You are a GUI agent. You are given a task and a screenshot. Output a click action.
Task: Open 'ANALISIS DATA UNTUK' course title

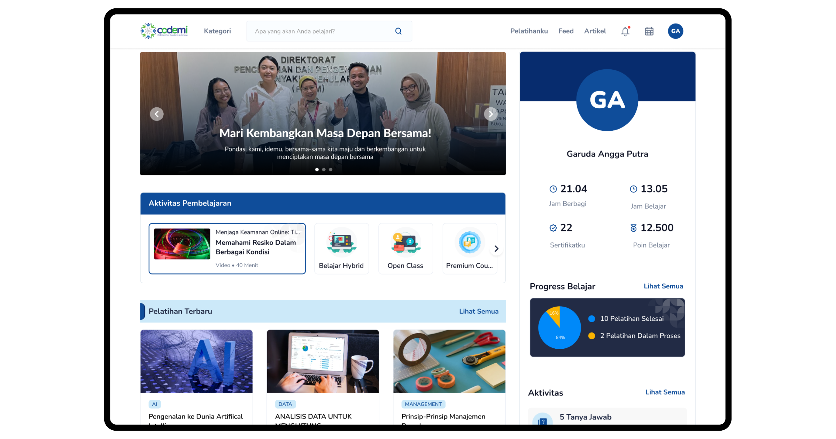313,416
